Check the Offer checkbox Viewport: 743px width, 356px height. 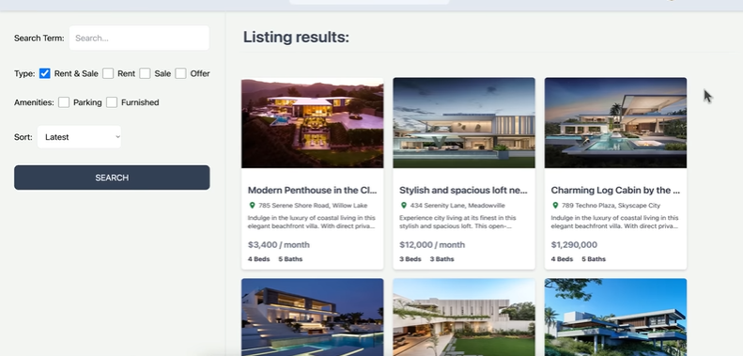180,73
